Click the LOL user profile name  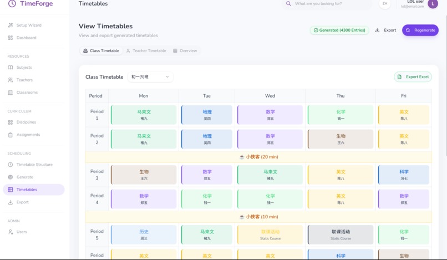[x=415, y=2]
